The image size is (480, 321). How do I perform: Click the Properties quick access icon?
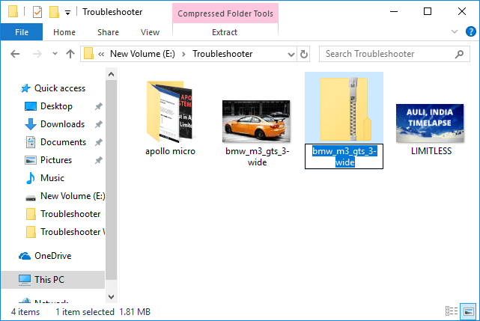pyautogui.click(x=37, y=12)
